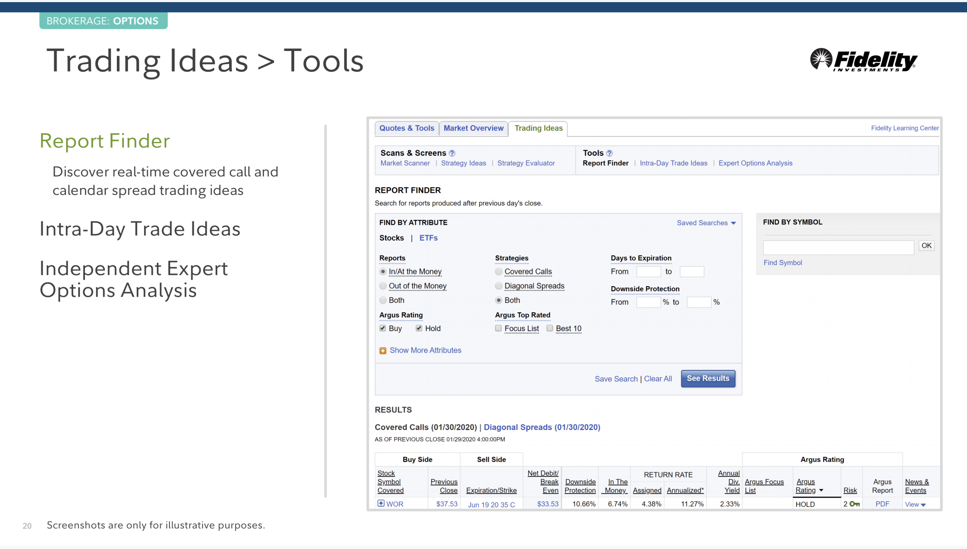Select Covered Calls strategy radio button
Viewport: 967px width, 549px height.
[x=499, y=271]
